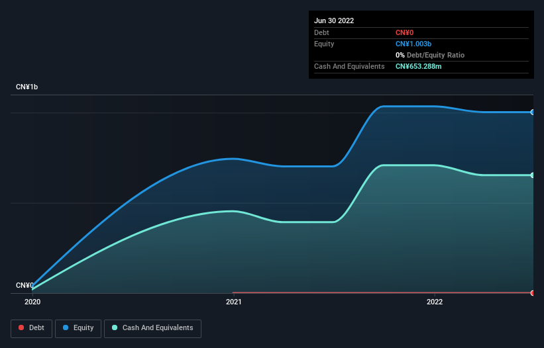Click the red Debt legend dot
This screenshot has width=544, height=348.
21,327
